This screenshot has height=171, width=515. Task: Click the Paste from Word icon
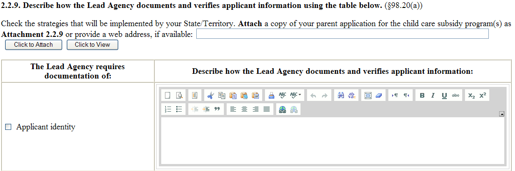point(255,95)
